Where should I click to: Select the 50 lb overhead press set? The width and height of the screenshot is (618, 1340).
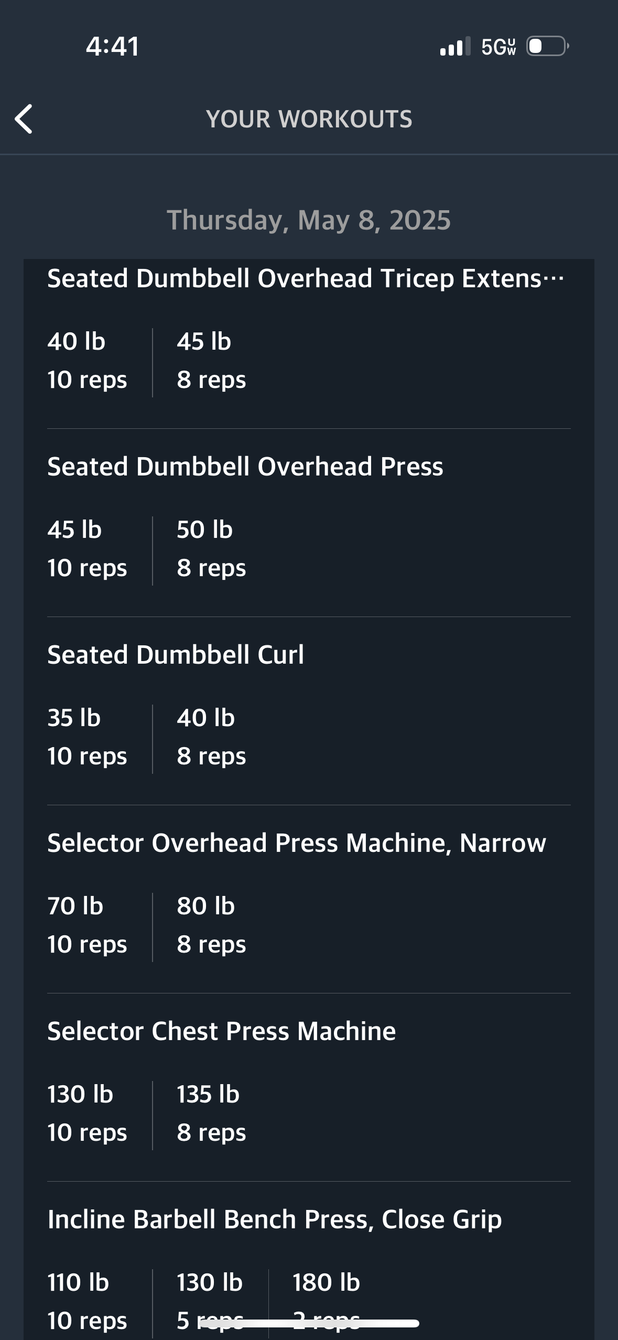coord(211,549)
